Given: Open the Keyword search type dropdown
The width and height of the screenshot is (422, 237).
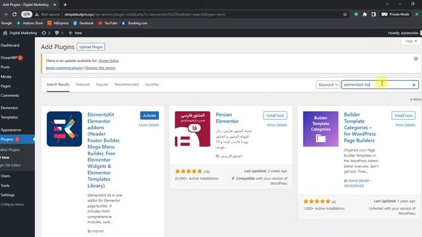Looking at the screenshot, I should click(x=328, y=85).
